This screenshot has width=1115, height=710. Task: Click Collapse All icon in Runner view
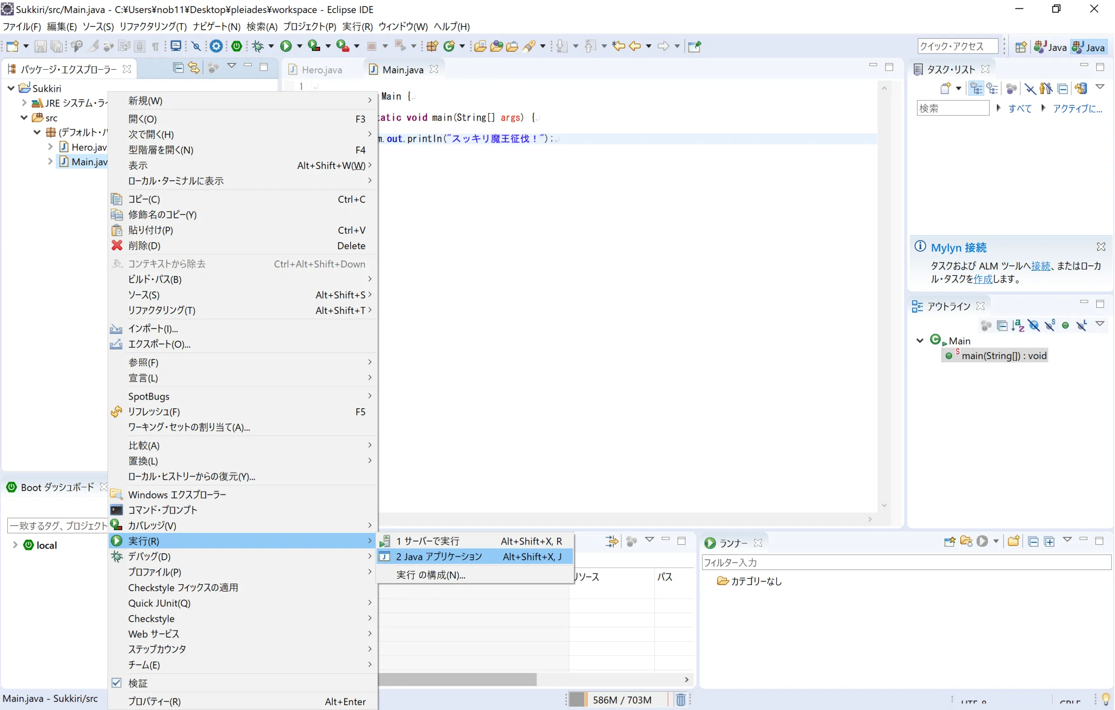(x=1033, y=542)
